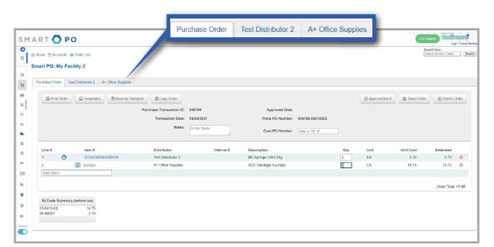Image resolution: width=494 pixels, height=247 pixels.
Task: Select the BD Syringe 10ml 21g description
Action: (x=265, y=157)
